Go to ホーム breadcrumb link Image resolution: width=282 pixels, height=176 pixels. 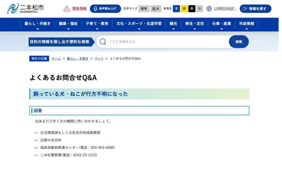click(x=56, y=58)
